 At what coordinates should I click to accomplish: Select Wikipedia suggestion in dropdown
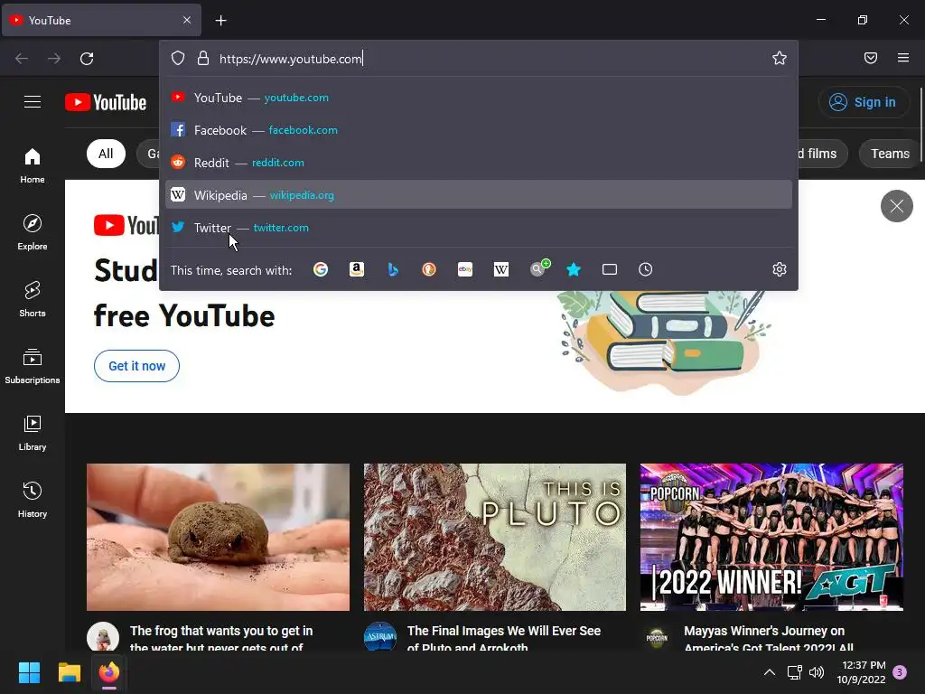coord(479,195)
